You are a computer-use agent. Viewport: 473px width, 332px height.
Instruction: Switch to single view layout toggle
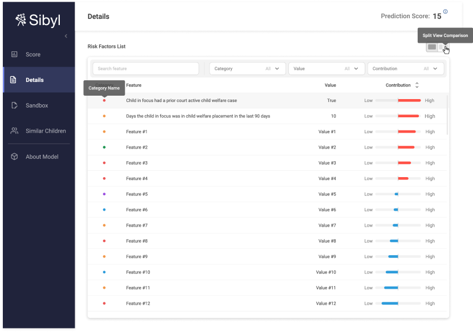[x=432, y=47]
